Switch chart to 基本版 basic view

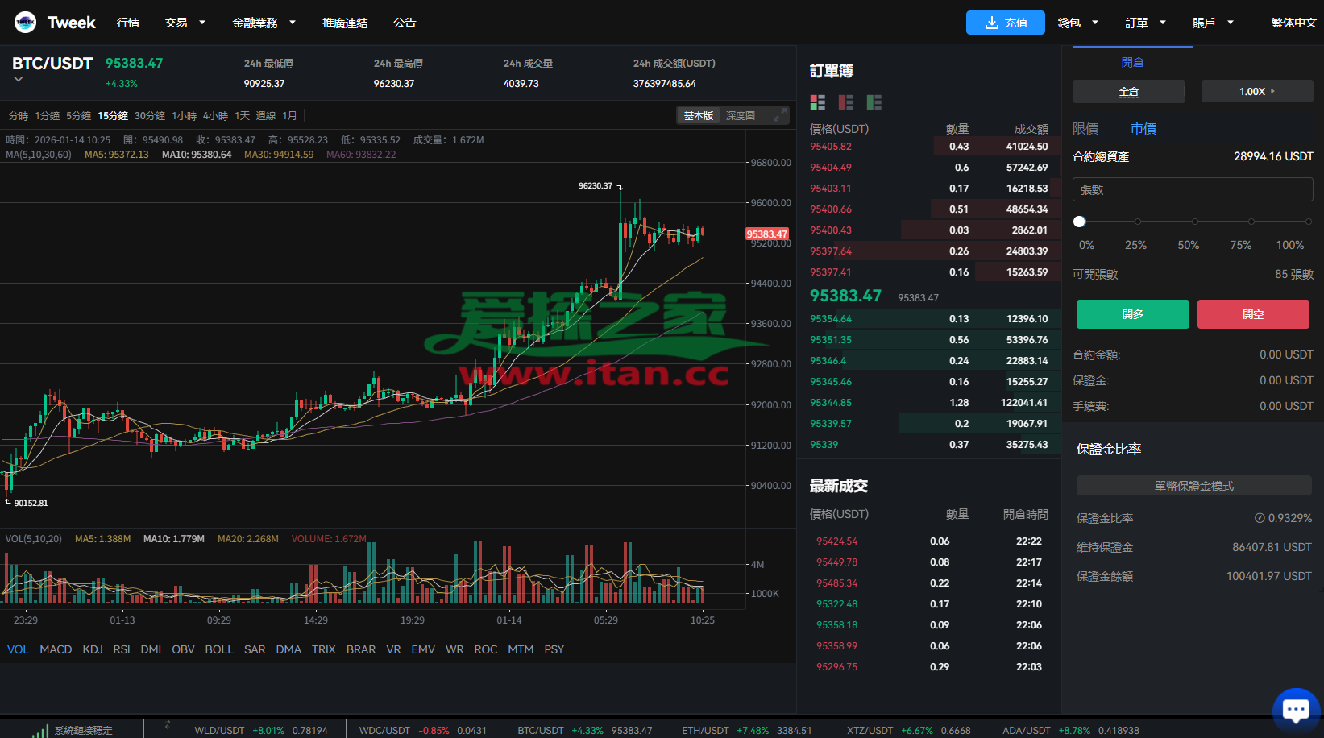point(698,116)
